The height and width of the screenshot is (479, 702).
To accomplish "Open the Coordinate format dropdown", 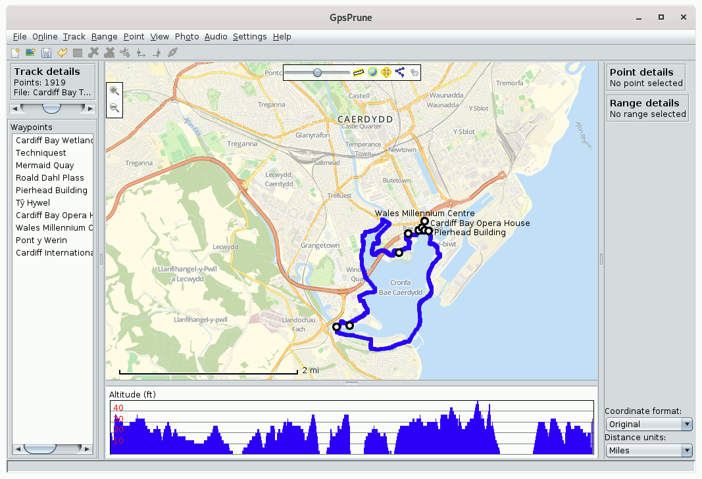I will [x=649, y=424].
